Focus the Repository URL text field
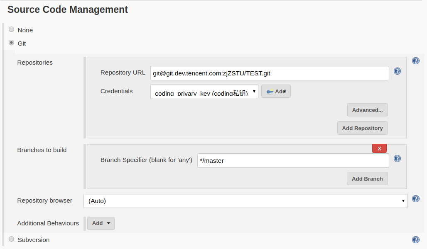The height and width of the screenshot is (249, 427). [x=269, y=73]
